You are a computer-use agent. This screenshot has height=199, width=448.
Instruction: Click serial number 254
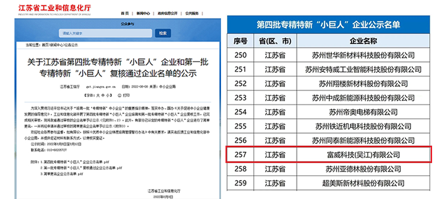coord(240,112)
